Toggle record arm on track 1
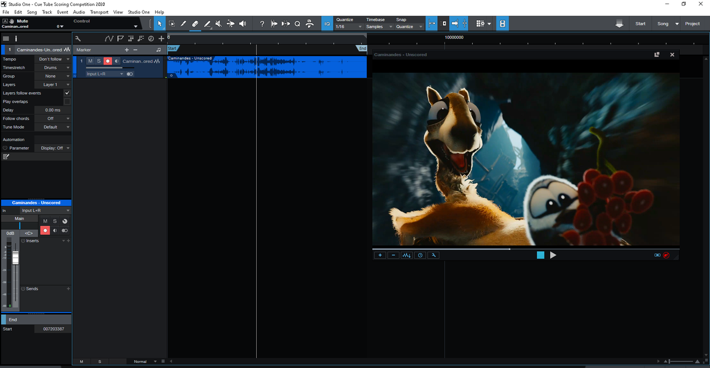The height and width of the screenshot is (368, 710). (x=108, y=61)
